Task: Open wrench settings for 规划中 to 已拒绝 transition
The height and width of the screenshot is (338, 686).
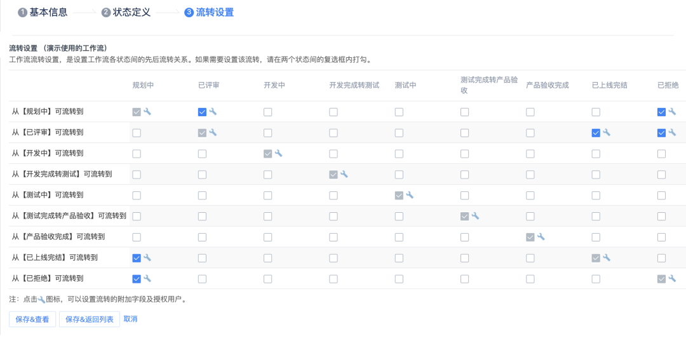Action: pyautogui.click(x=672, y=112)
